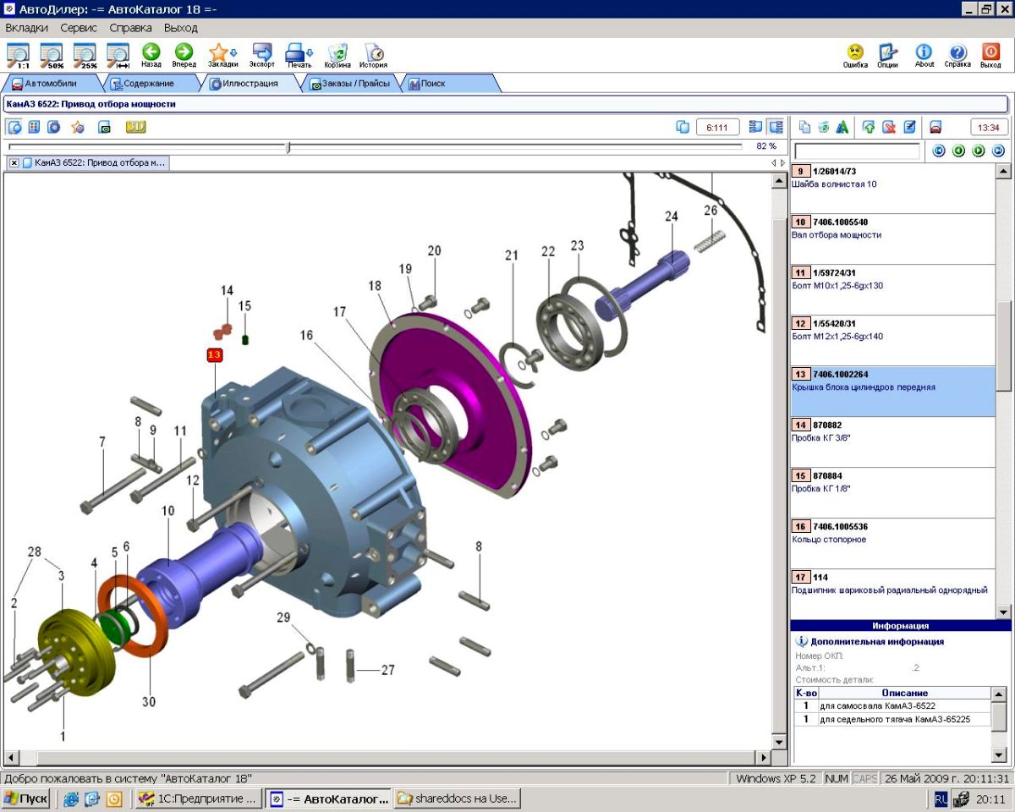Set illustration zoom to 25%
This screenshot has height=812, width=1015.
click(x=85, y=56)
